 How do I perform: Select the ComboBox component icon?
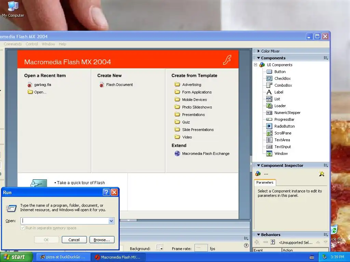click(x=269, y=85)
